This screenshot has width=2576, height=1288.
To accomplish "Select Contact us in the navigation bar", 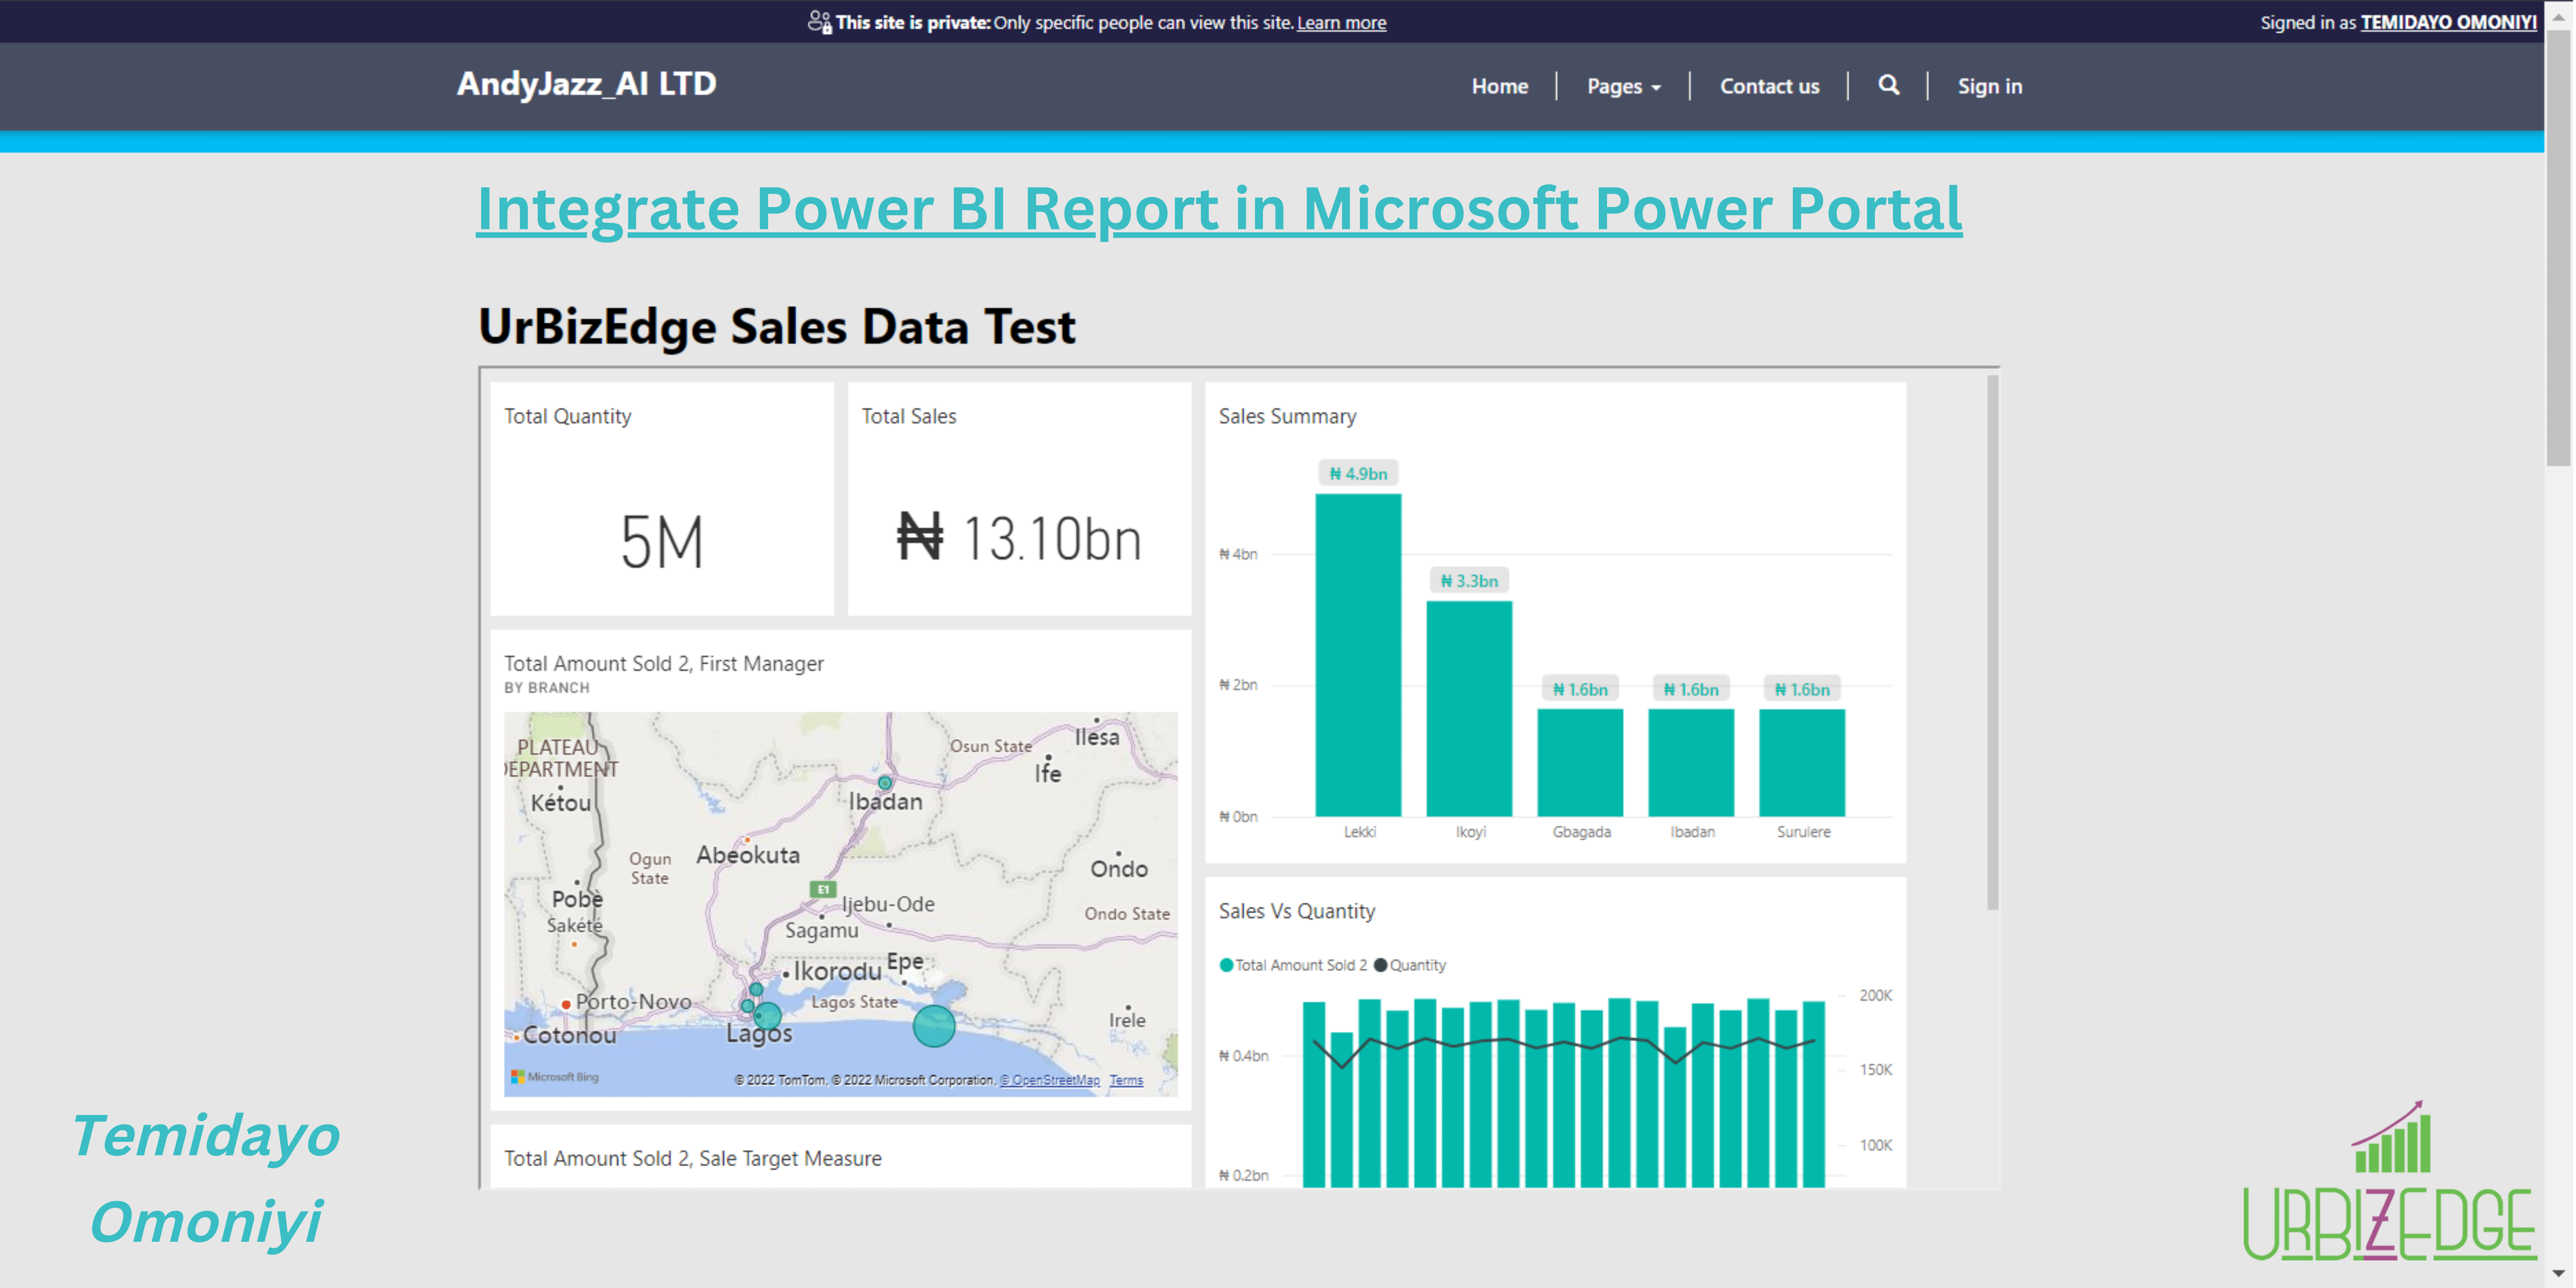I will 1769,86.
